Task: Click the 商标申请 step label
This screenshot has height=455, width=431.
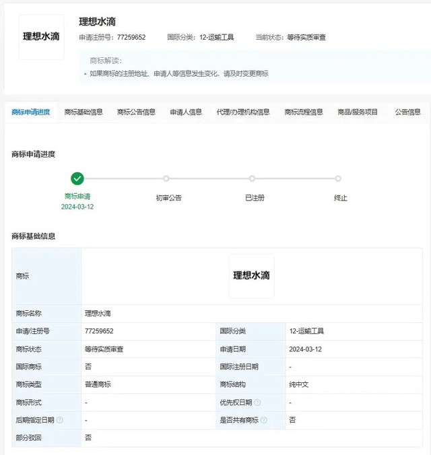Action: [x=77, y=197]
